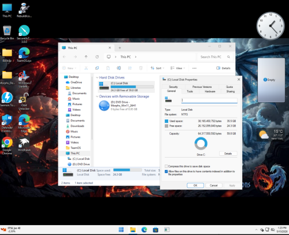Open the This PC desktop icon
Image resolution: width=289 pixels, height=235 pixels.
coord(7,10)
